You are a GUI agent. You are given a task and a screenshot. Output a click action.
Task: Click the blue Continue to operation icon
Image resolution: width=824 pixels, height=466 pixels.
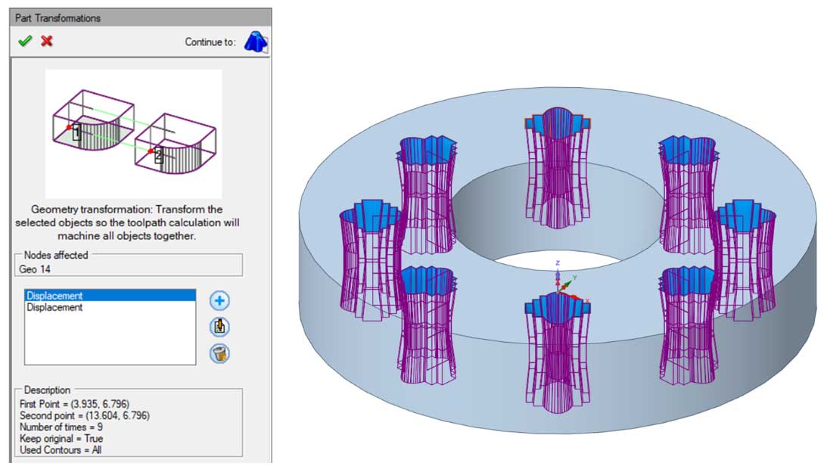(255, 42)
